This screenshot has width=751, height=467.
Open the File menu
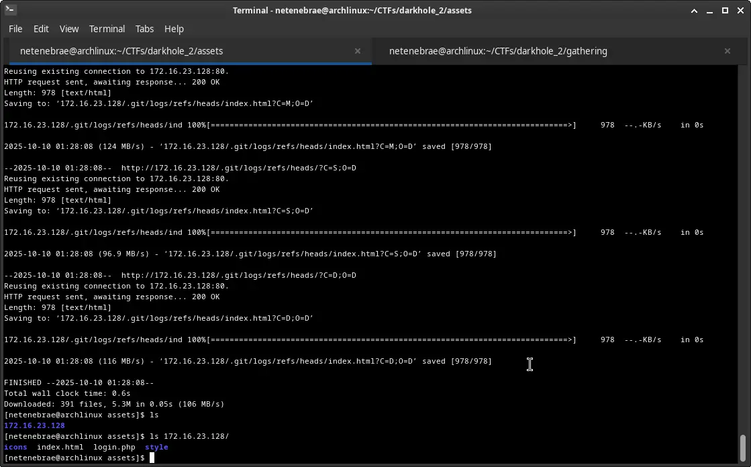(15, 29)
